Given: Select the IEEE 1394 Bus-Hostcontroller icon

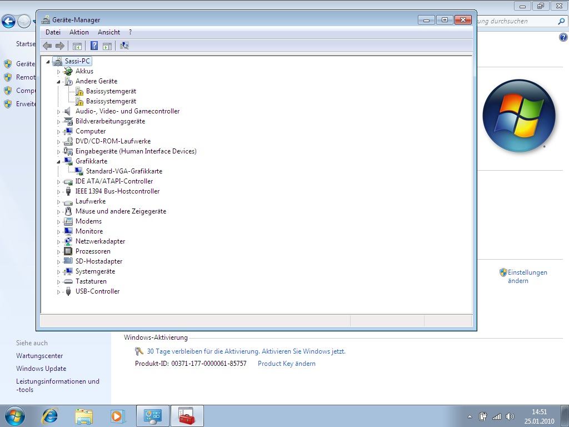Looking at the screenshot, I should (x=68, y=191).
